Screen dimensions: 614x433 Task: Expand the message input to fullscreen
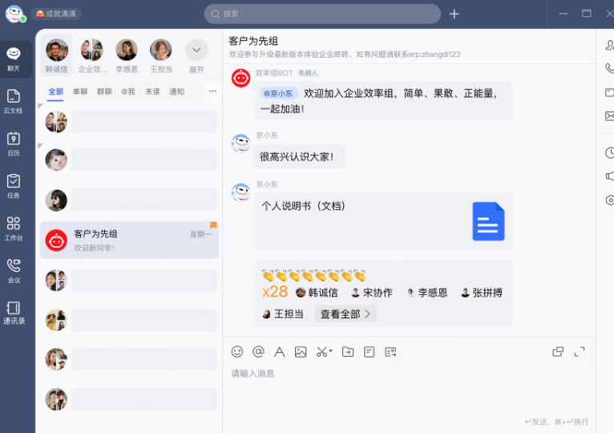click(x=580, y=351)
